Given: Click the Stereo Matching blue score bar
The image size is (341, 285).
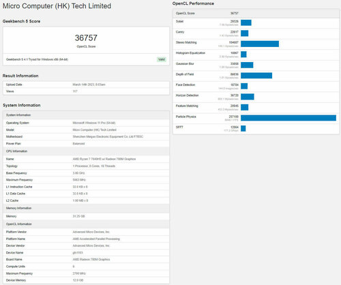Looking at the screenshot, I should pyautogui.click(x=260, y=44).
